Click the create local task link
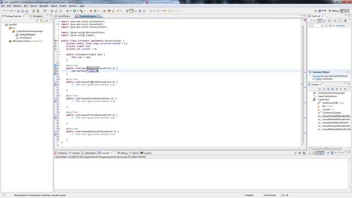Image resolution: width=352 pixels, height=198 pixels. (318, 79)
